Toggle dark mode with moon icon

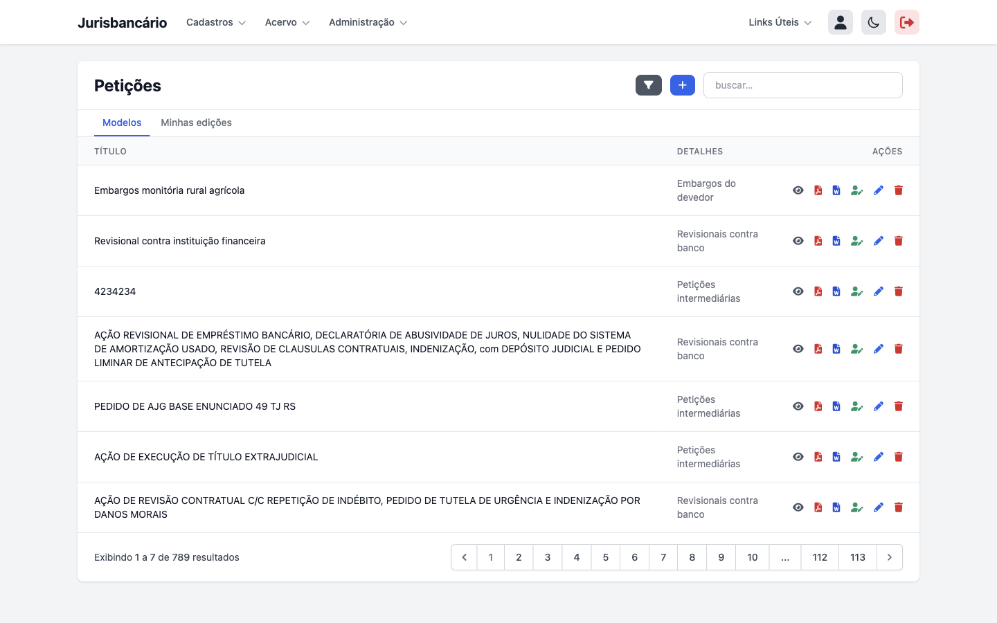874,22
